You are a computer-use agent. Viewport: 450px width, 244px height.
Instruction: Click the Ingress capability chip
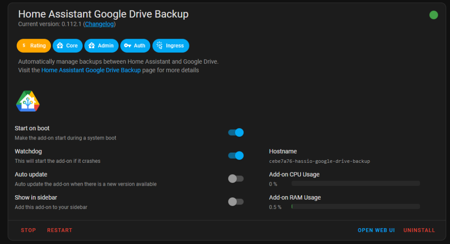click(171, 46)
